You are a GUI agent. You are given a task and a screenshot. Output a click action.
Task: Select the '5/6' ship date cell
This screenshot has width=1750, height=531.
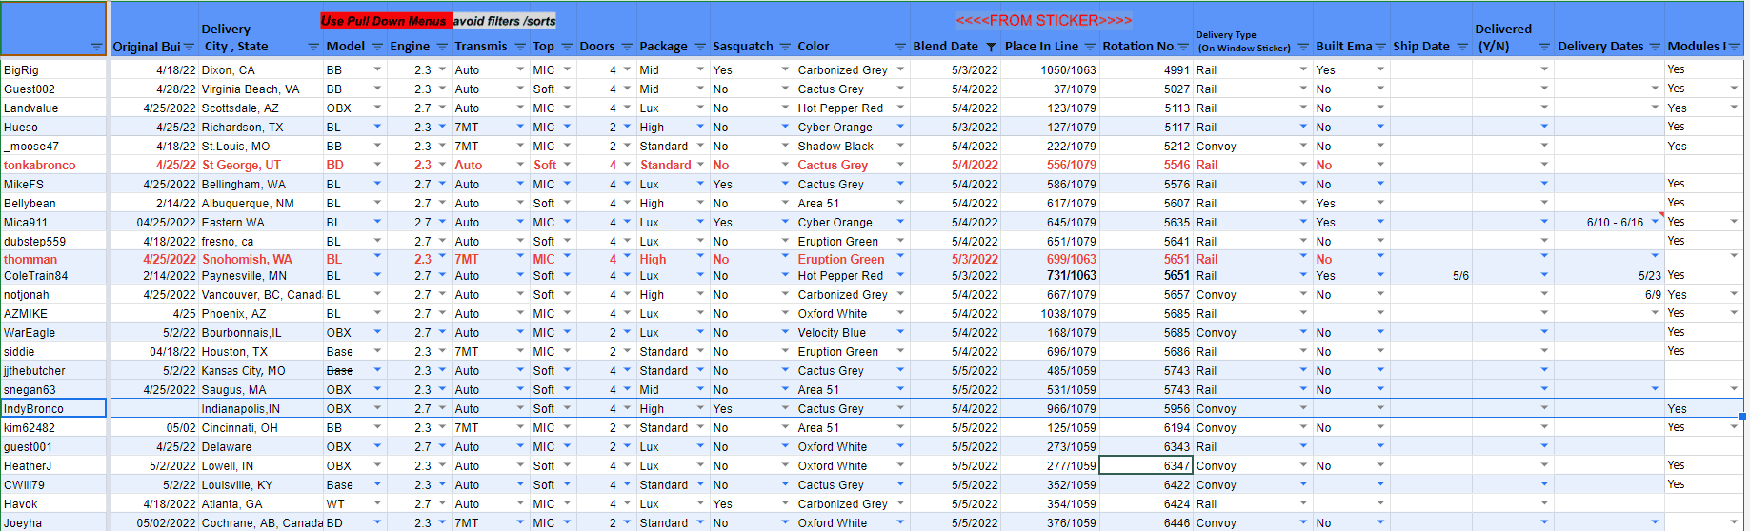[x=1431, y=275]
